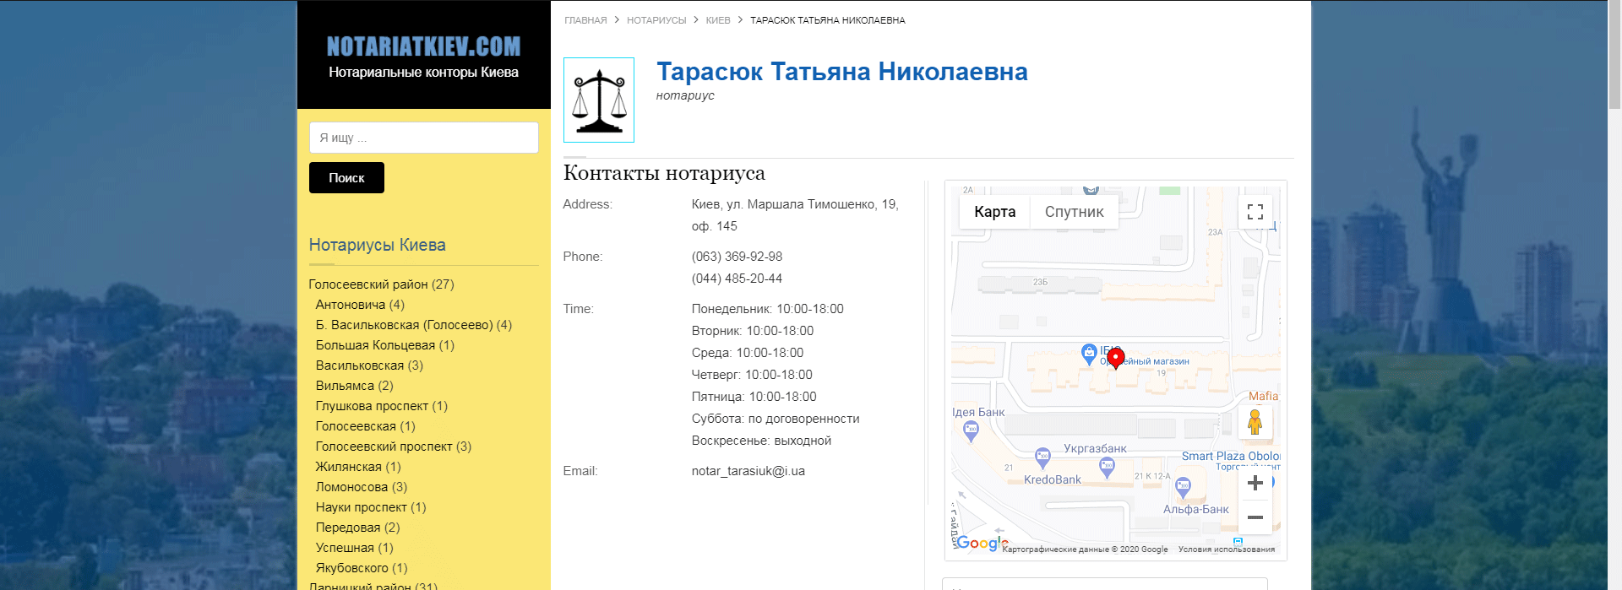Zoom in on the map

coord(1255,483)
